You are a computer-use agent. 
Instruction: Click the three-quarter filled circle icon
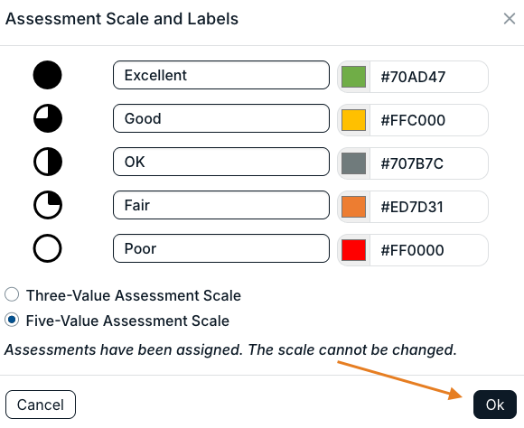coord(48,118)
